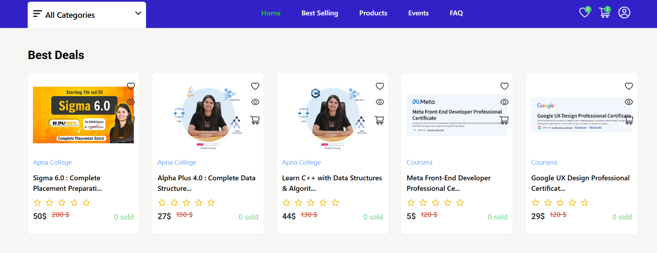
Task: Quick view the Meta Front-End course
Action: click(505, 102)
